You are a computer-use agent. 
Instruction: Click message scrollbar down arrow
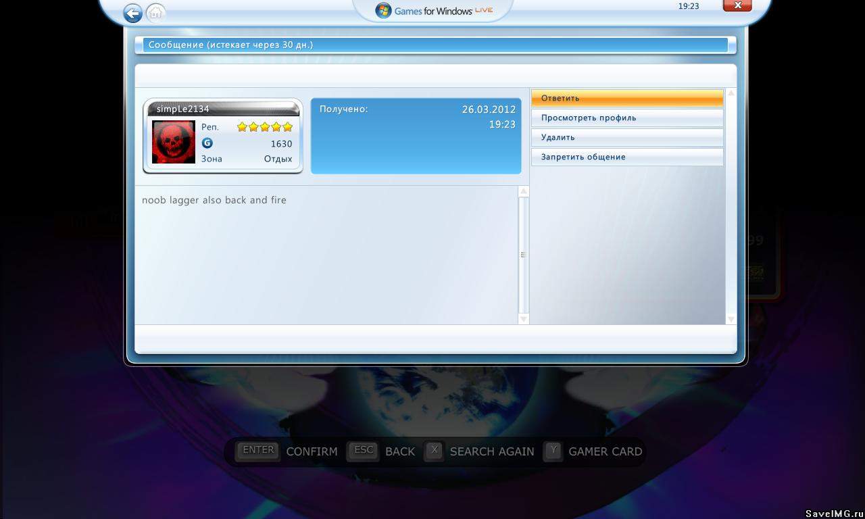(x=523, y=318)
